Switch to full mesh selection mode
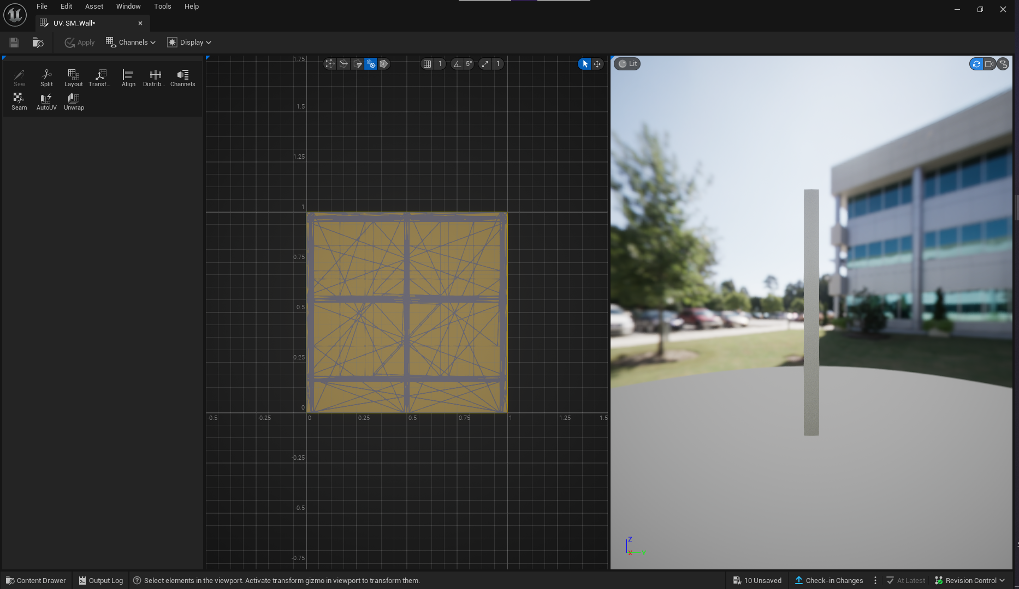Viewport: 1019px width, 589px height. pyautogui.click(x=384, y=64)
